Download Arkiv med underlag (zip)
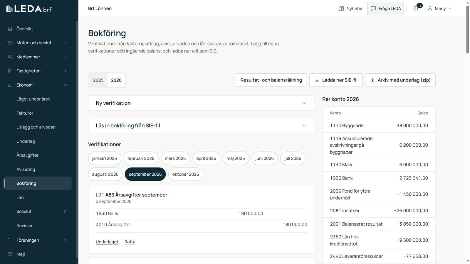This screenshot has width=470, height=264. point(400,80)
